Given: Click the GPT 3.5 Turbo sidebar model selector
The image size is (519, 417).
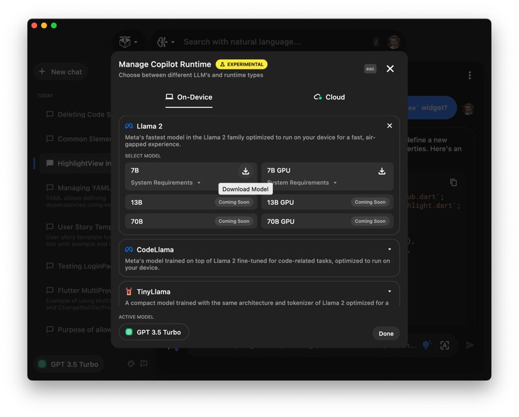Looking at the screenshot, I should (69, 364).
